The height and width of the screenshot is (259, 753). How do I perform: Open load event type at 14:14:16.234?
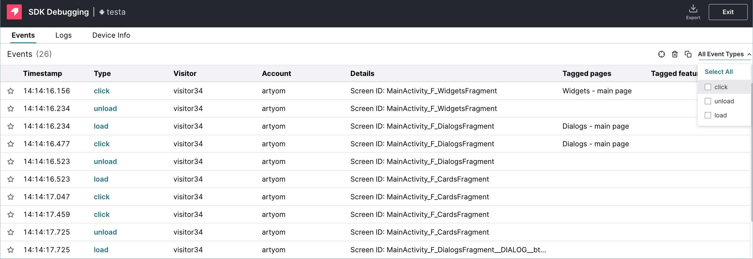point(101,126)
